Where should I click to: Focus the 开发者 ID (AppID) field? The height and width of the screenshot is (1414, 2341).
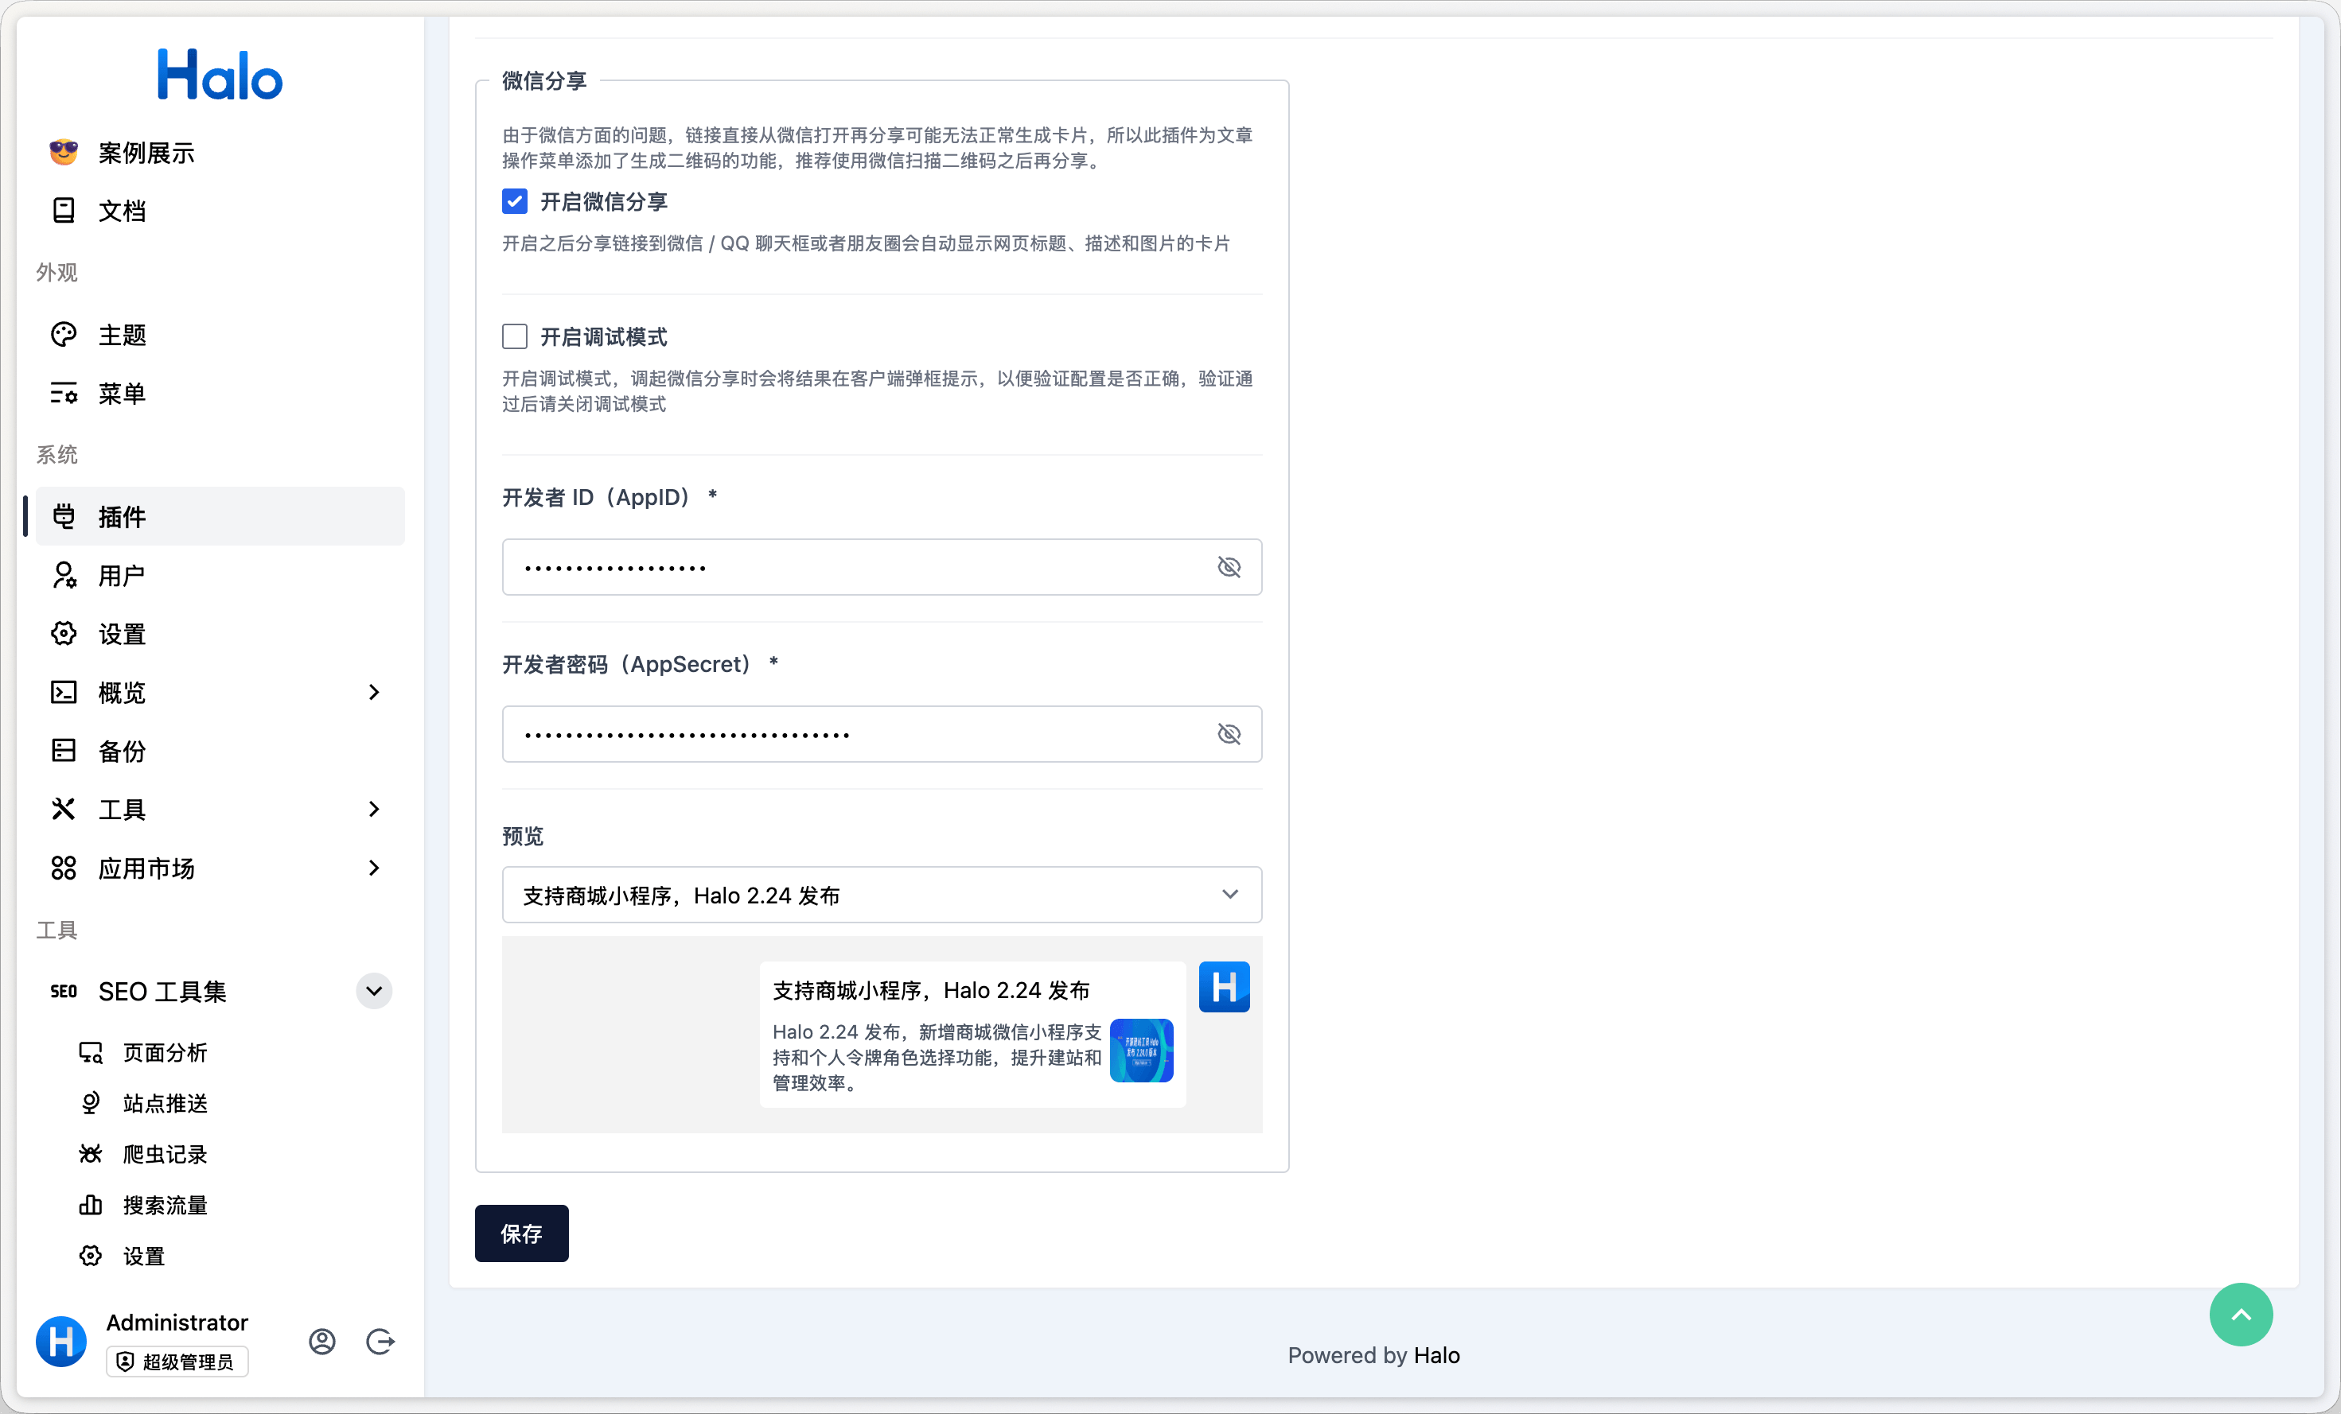882,567
